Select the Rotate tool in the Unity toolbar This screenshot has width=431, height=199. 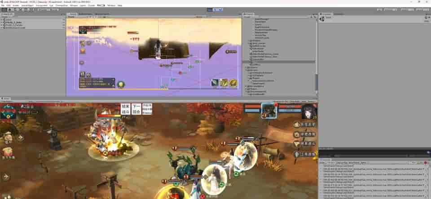pos(15,9)
